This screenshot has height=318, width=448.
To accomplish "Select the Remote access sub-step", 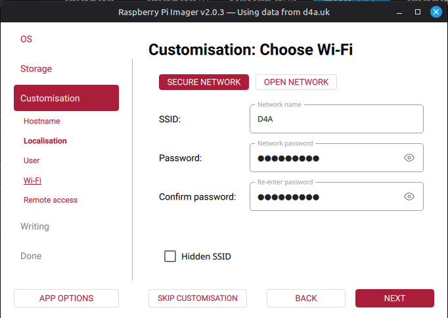I will coord(51,200).
